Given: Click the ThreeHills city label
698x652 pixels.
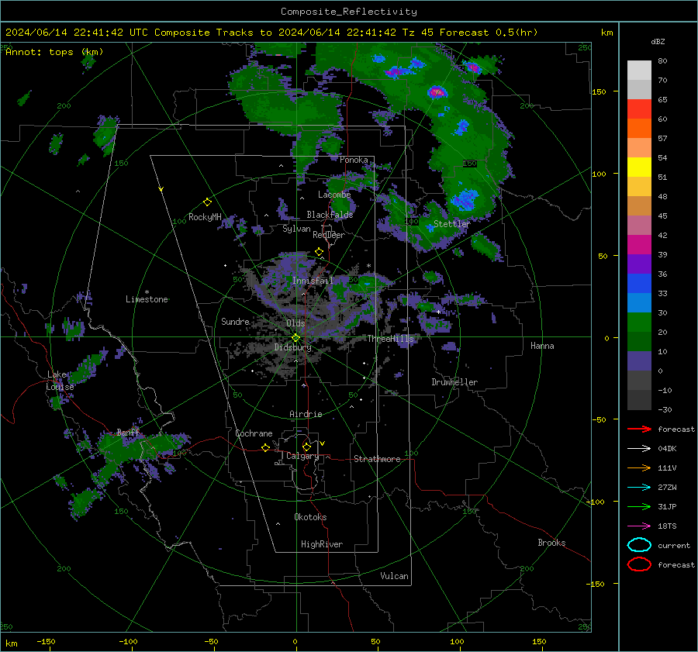Looking at the screenshot, I should pos(390,339).
